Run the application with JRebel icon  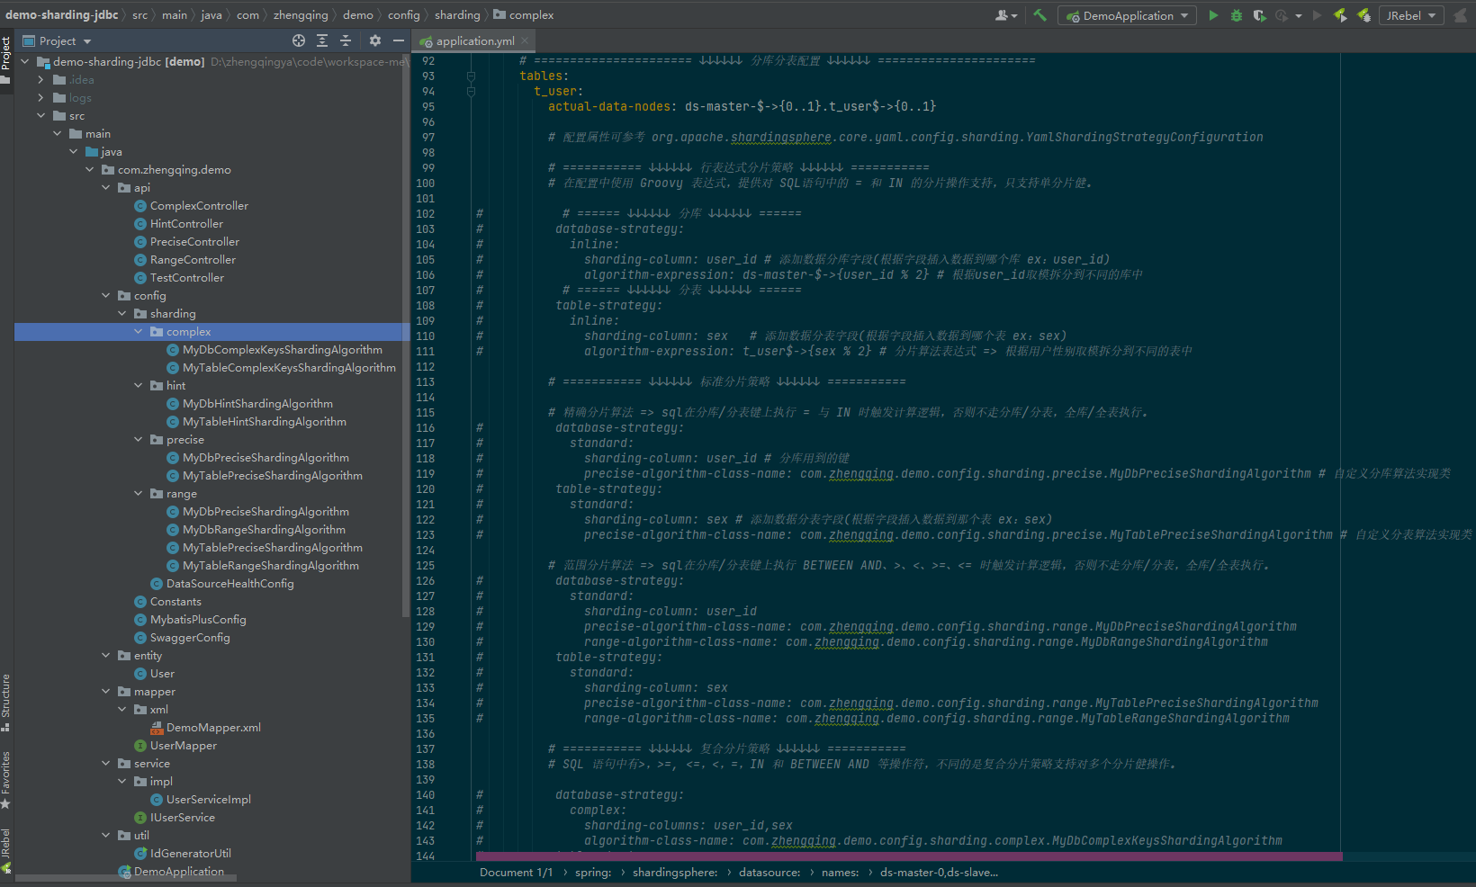coord(1338,15)
